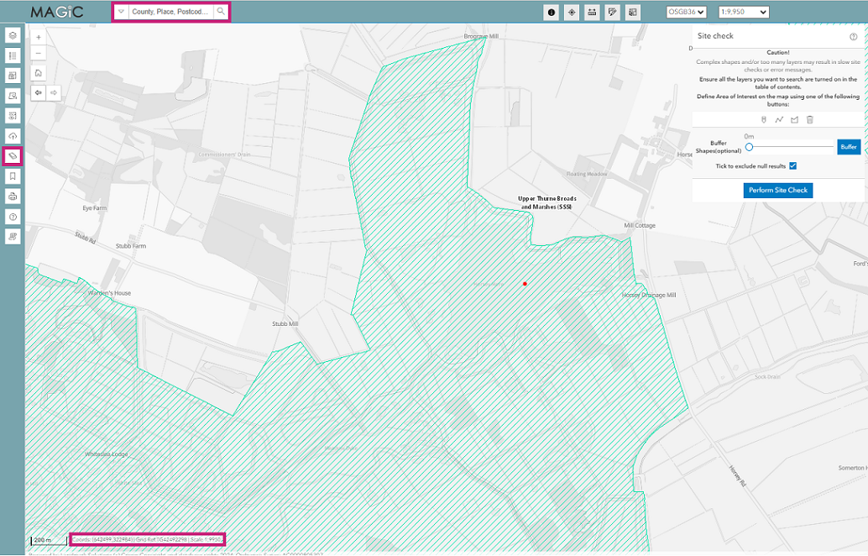Return to the home map extent
Screen dimensions: 868x556
tap(39, 73)
